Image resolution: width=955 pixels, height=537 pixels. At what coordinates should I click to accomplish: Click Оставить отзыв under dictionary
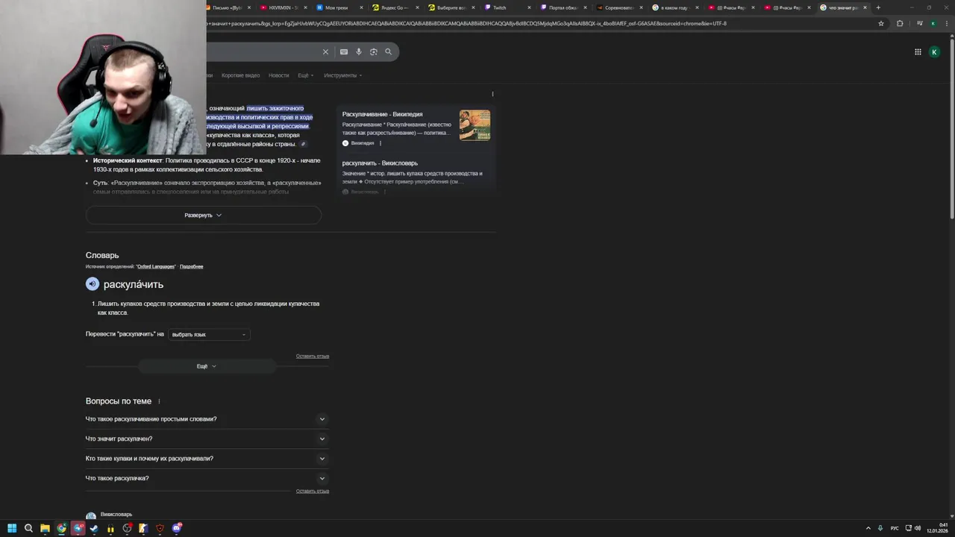[x=313, y=356]
